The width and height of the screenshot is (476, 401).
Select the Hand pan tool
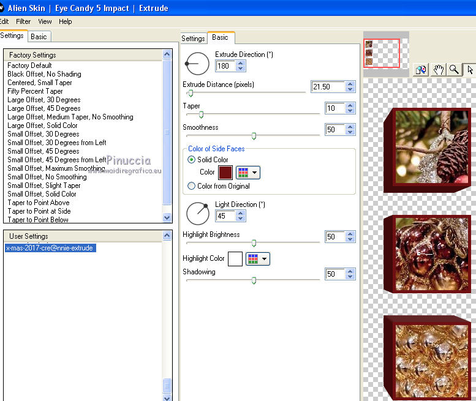tap(438, 70)
